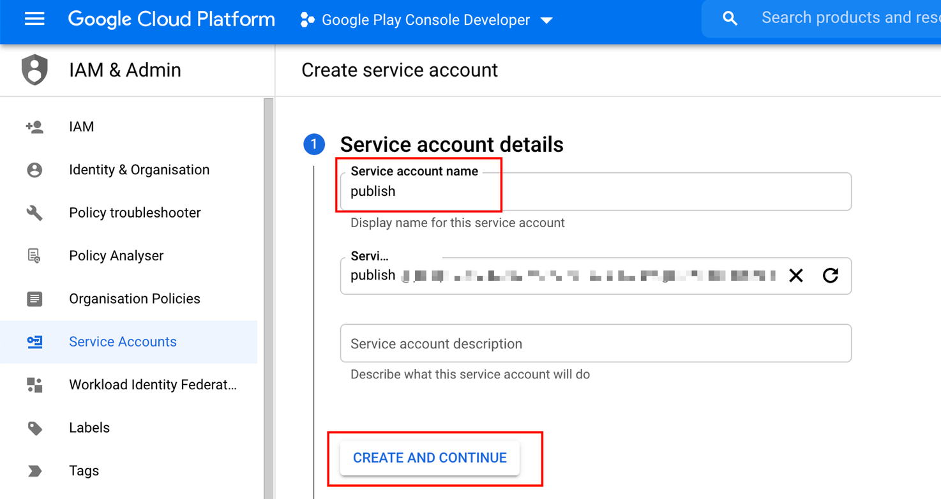Click the Service account name field
The height and width of the screenshot is (499, 941).
(595, 191)
